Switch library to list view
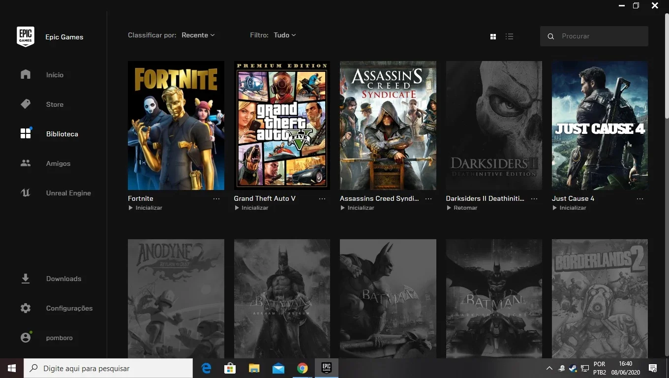The height and width of the screenshot is (378, 669). pos(510,36)
